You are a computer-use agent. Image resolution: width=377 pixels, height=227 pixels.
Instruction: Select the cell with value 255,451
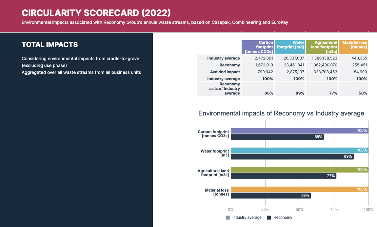tap(353, 65)
